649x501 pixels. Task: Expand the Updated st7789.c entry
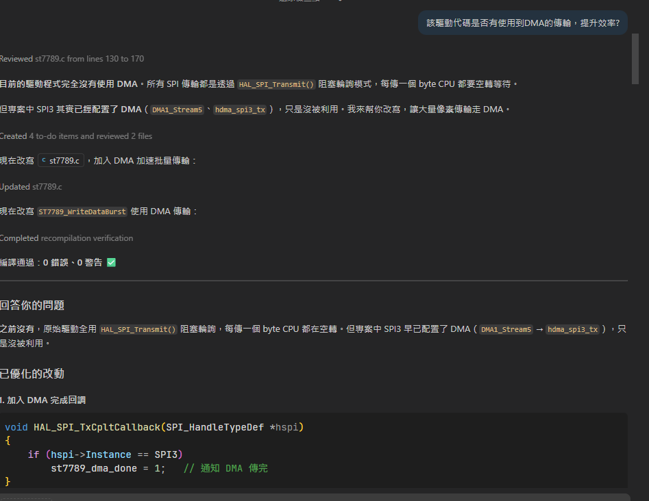pos(31,187)
